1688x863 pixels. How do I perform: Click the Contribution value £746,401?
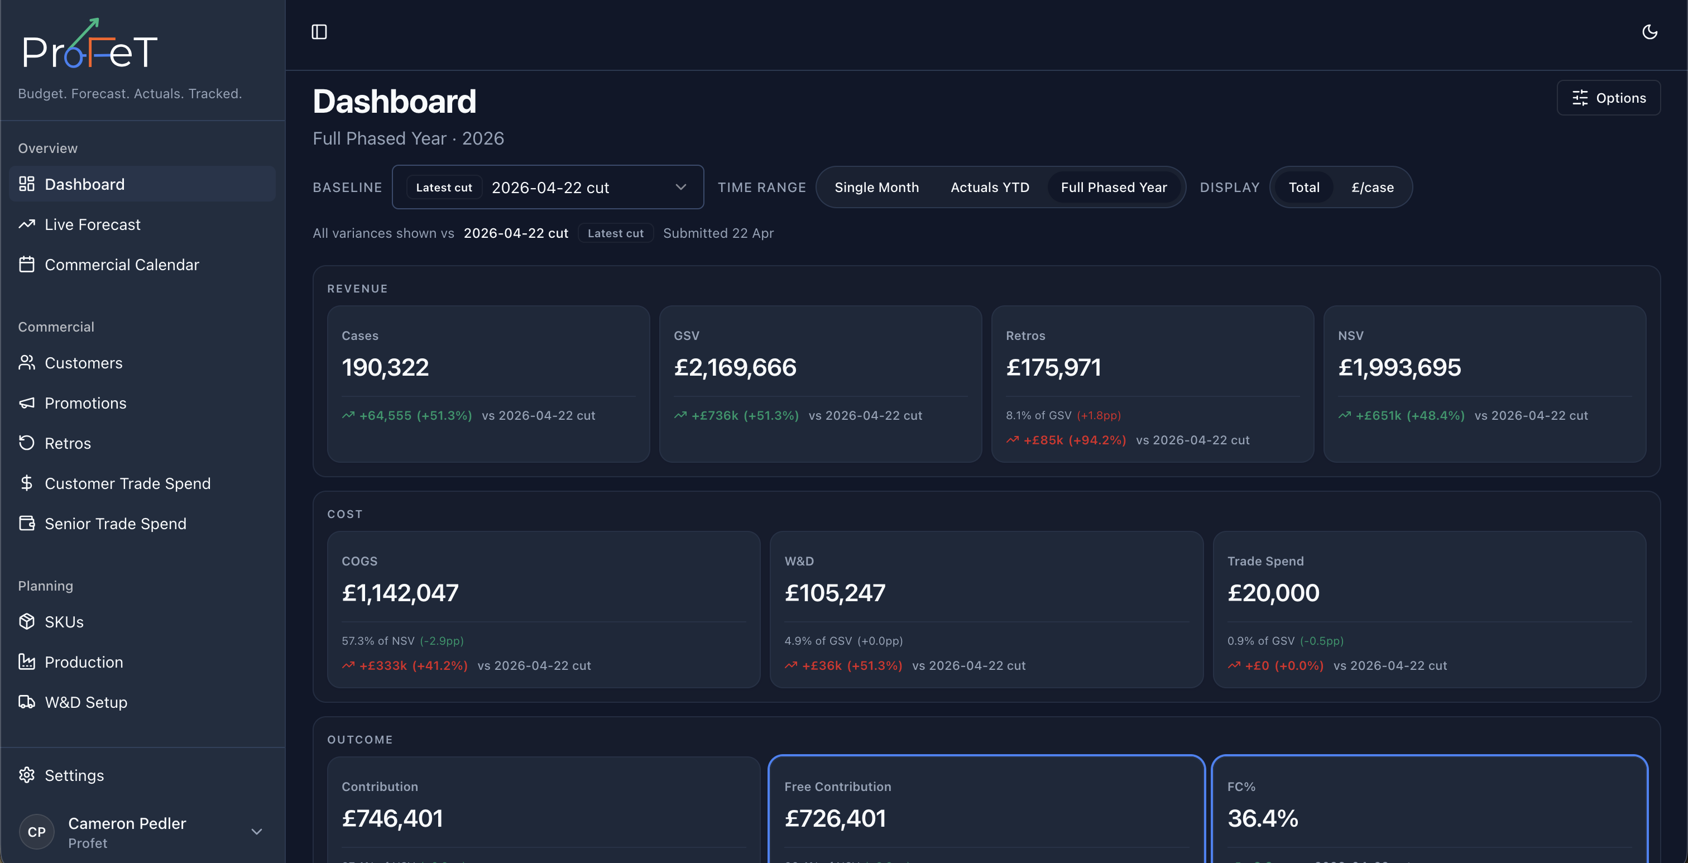[392, 818]
